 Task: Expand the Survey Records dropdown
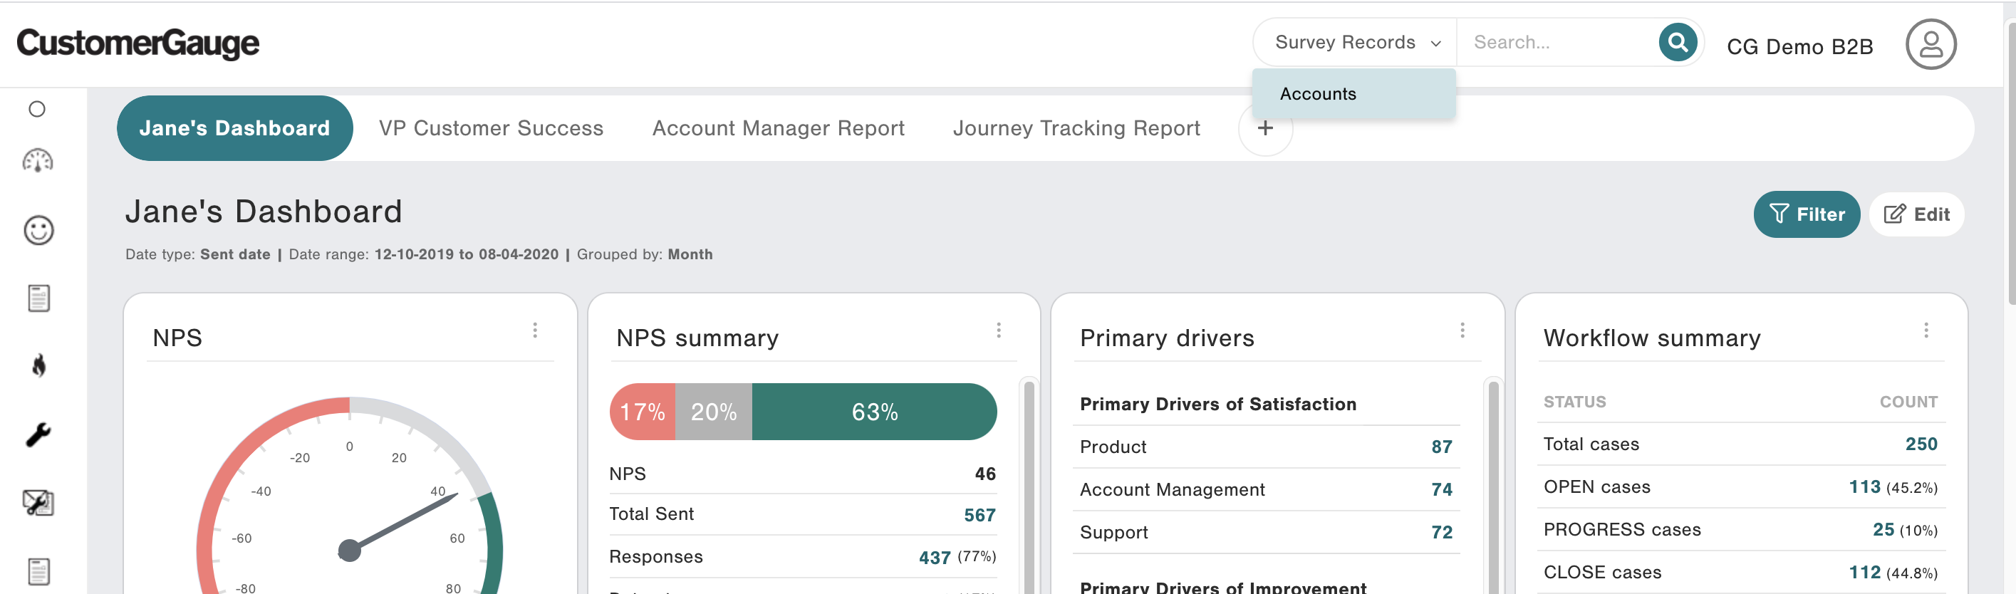[x=1356, y=42]
